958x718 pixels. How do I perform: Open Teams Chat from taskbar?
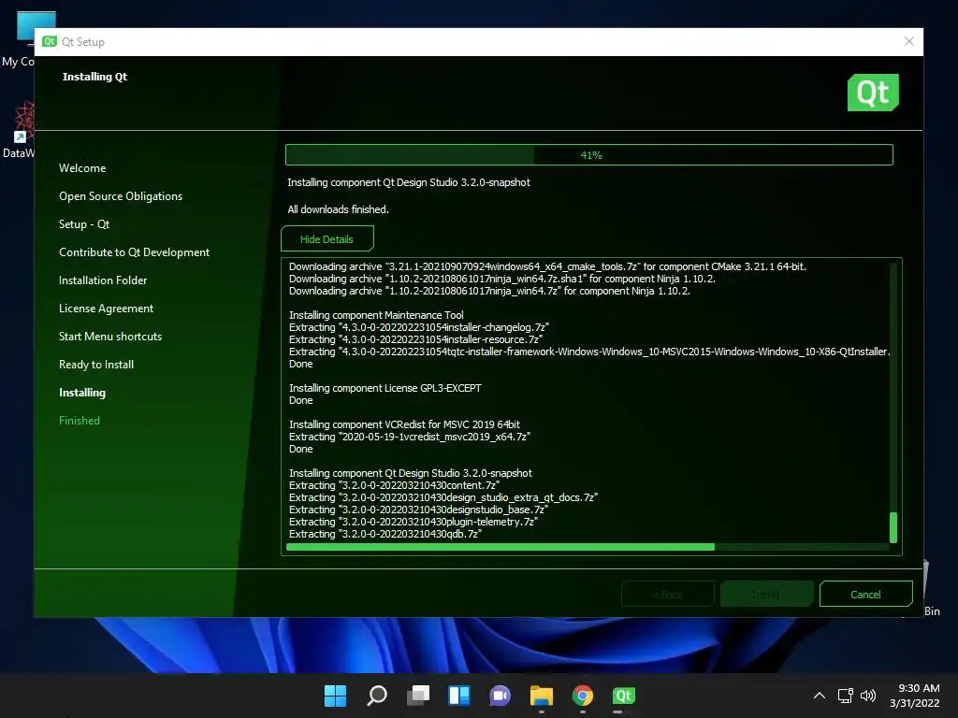click(500, 696)
